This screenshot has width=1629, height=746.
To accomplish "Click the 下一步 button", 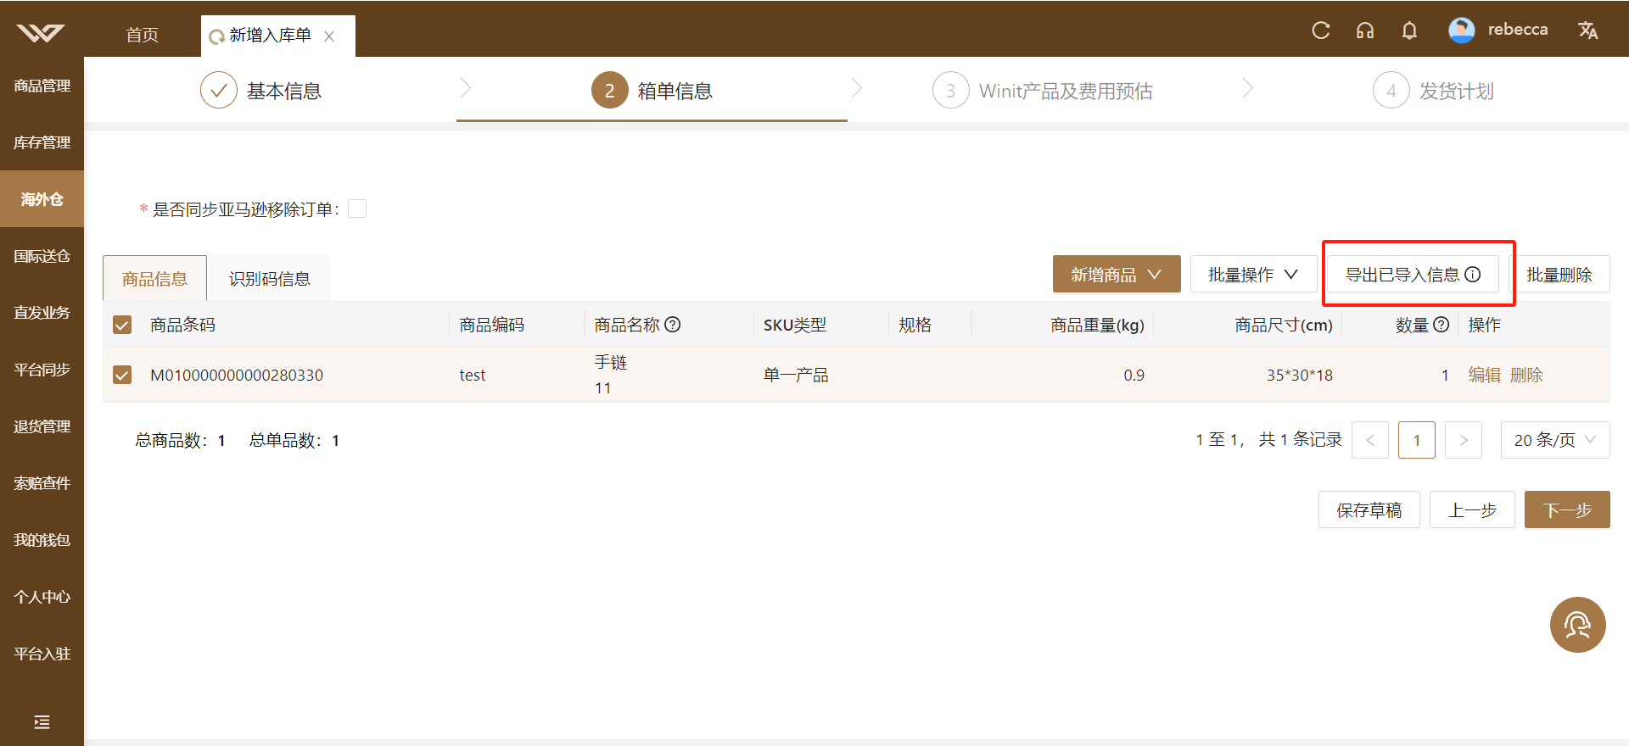I will pos(1567,509).
